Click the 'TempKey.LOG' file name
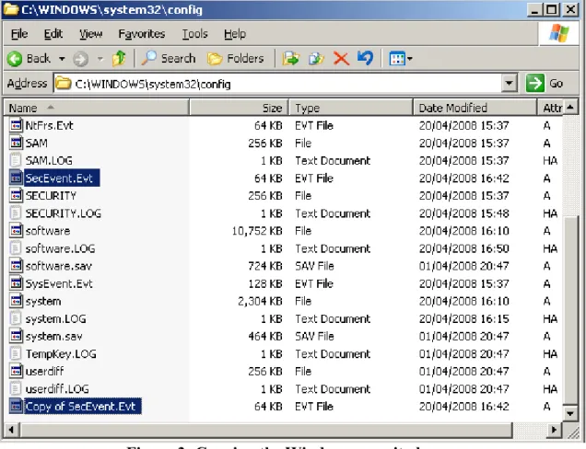Viewport: 586px width, 449px height. [x=61, y=354]
